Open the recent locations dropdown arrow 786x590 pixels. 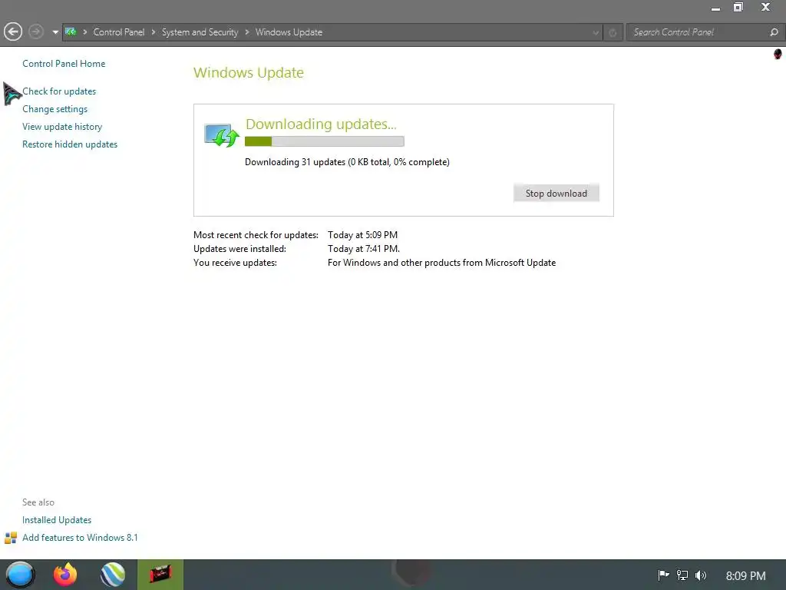pyautogui.click(x=55, y=32)
